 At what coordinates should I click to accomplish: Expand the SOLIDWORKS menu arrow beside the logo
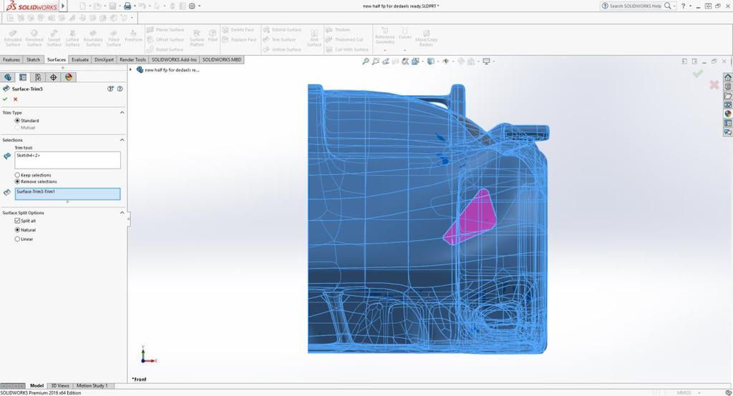pos(63,6)
